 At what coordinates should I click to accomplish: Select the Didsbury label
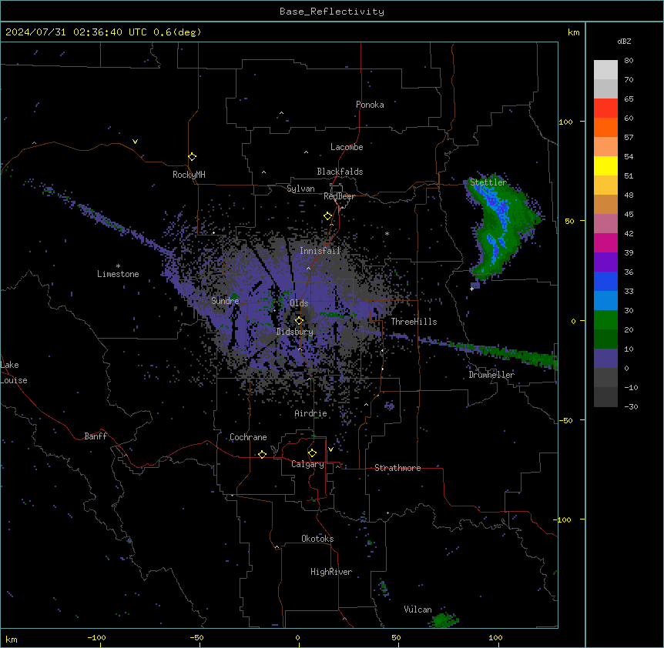tap(295, 332)
